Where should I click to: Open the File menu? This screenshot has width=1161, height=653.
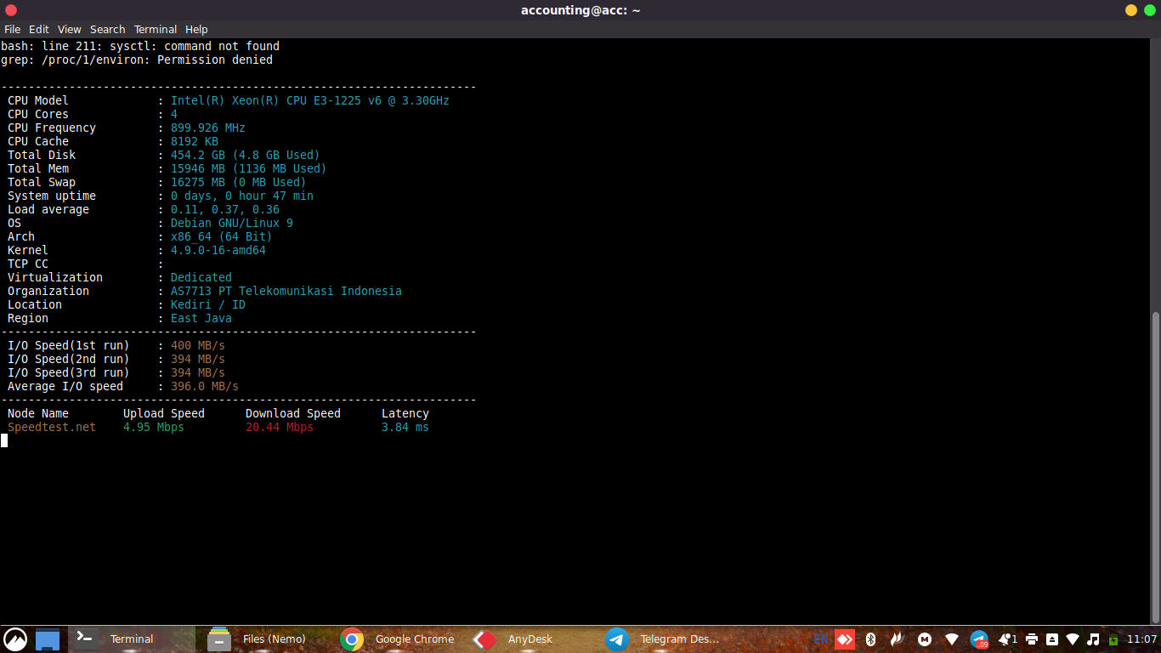pyautogui.click(x=12, y=29)
